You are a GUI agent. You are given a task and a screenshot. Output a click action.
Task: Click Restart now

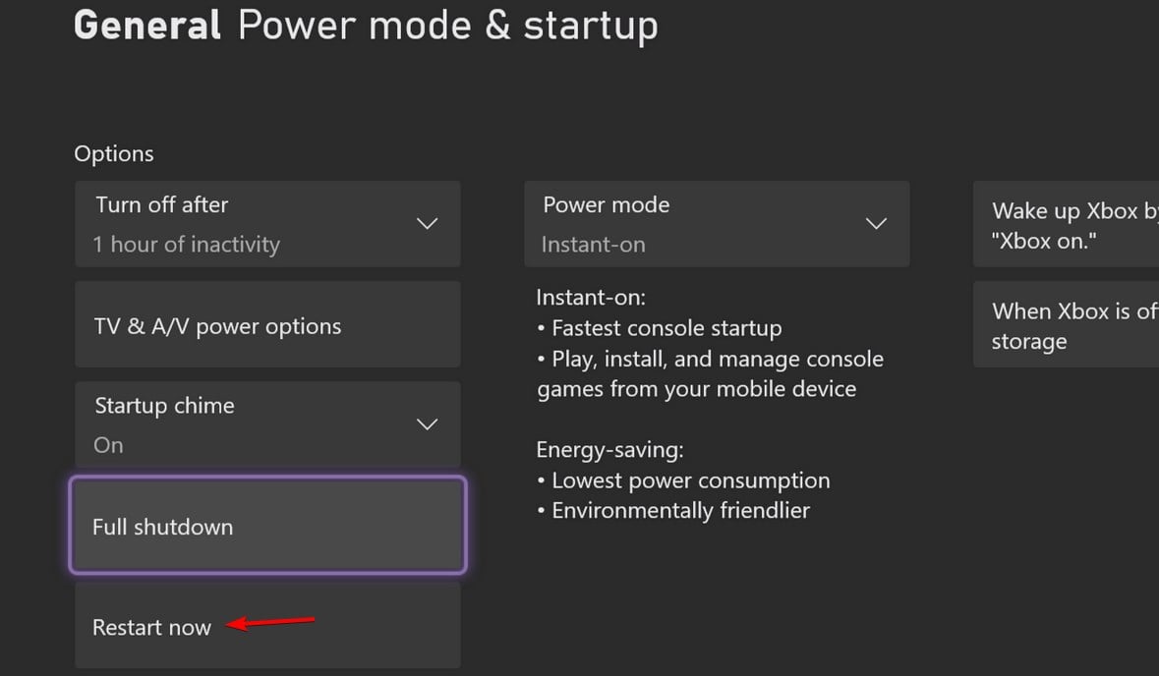pos(152,627)
